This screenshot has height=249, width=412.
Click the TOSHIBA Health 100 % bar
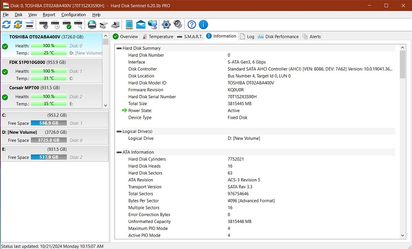49,46
